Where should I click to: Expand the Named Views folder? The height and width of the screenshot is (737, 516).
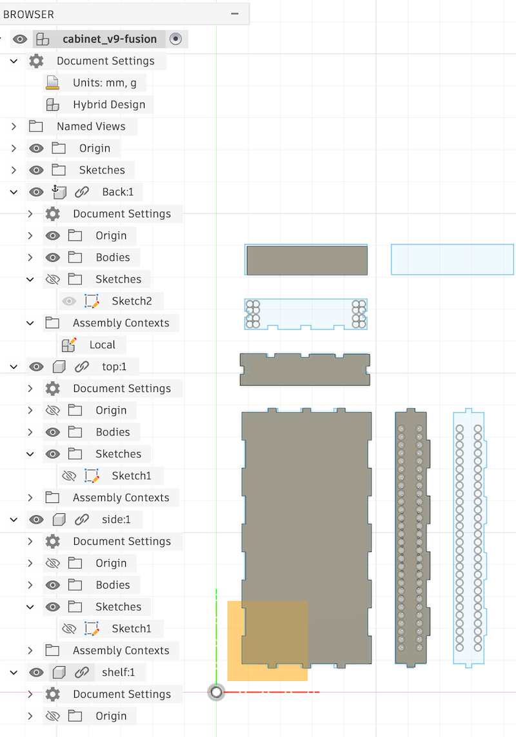point(13,126)
